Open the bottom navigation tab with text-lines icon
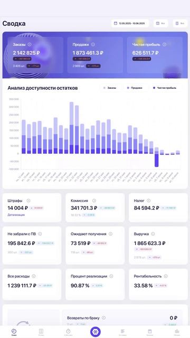The image size is (190, 338). [122, 332]
